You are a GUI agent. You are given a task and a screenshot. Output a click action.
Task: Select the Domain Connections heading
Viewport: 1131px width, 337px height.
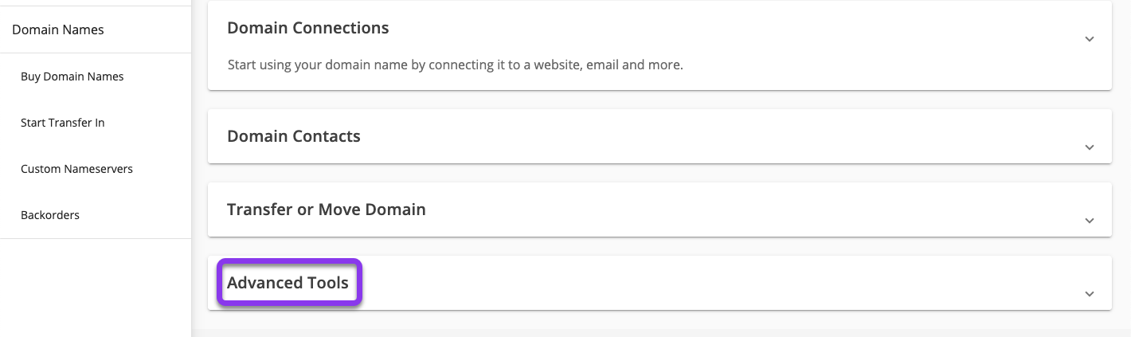(307, 28)
